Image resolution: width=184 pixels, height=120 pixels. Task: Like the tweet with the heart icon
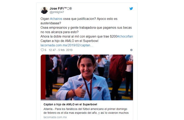tap(42, 50)
